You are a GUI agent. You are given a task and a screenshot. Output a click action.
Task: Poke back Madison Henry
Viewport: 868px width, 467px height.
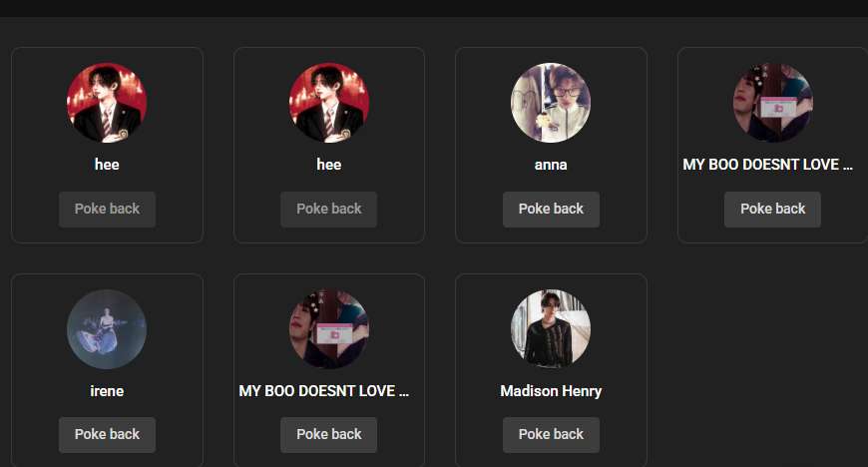[x=551, y=434]
